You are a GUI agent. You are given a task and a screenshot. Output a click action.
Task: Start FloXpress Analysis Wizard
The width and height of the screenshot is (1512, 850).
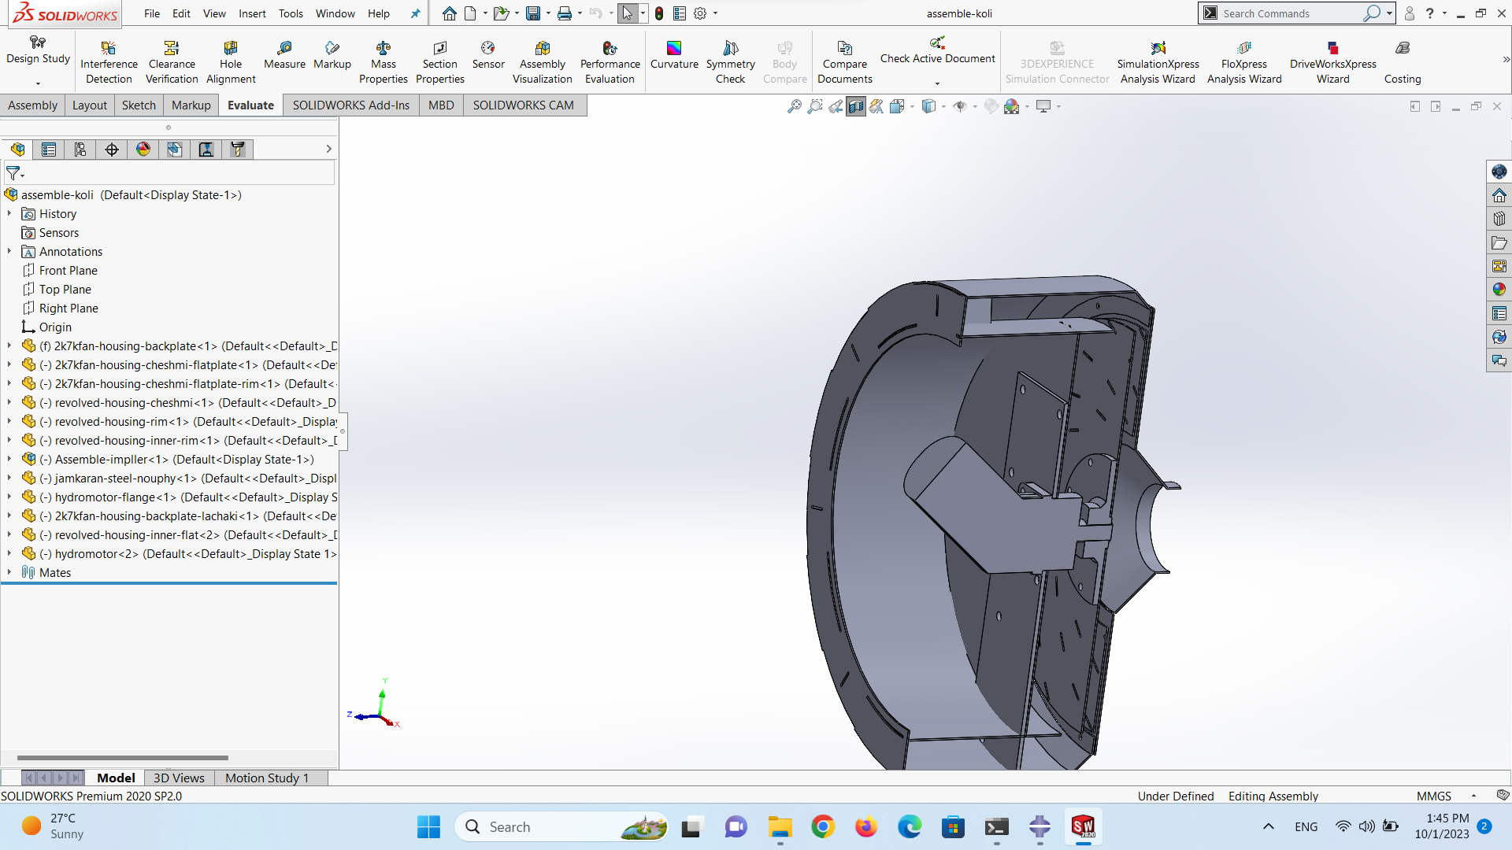(x=1244, y=62)
